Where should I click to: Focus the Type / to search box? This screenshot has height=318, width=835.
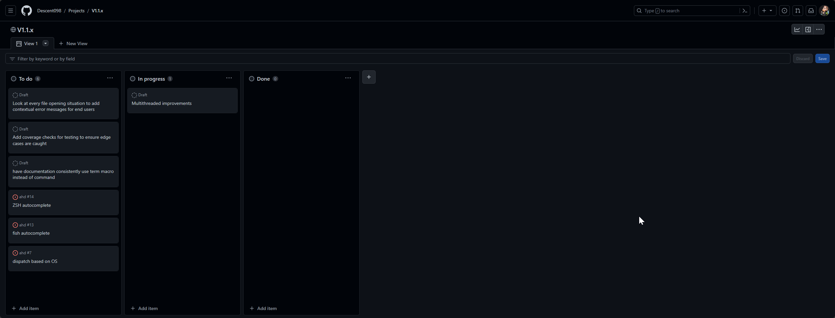[692, 11]
